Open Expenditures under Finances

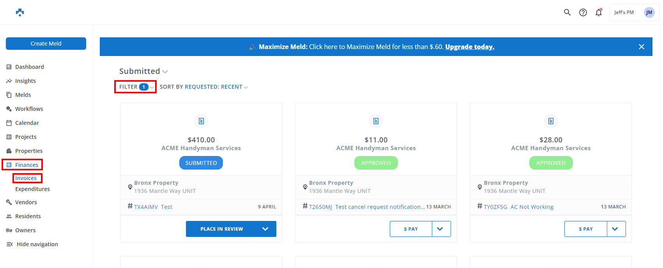pyautogui.click(x=32, y=189)
